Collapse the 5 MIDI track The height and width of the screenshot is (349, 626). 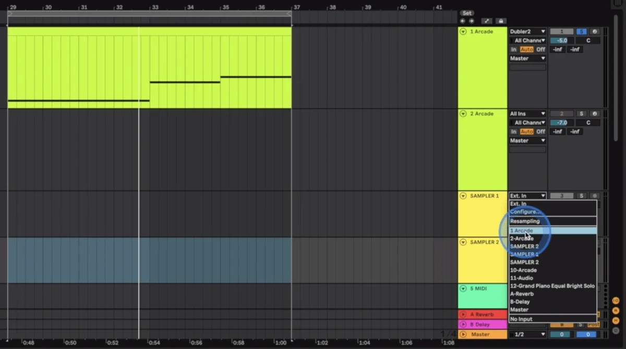(x=463, y=288)
